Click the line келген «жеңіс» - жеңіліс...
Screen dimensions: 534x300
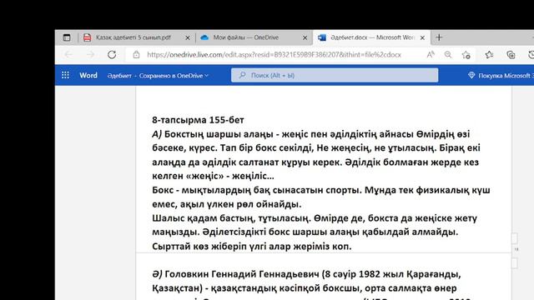click(213, 176)
